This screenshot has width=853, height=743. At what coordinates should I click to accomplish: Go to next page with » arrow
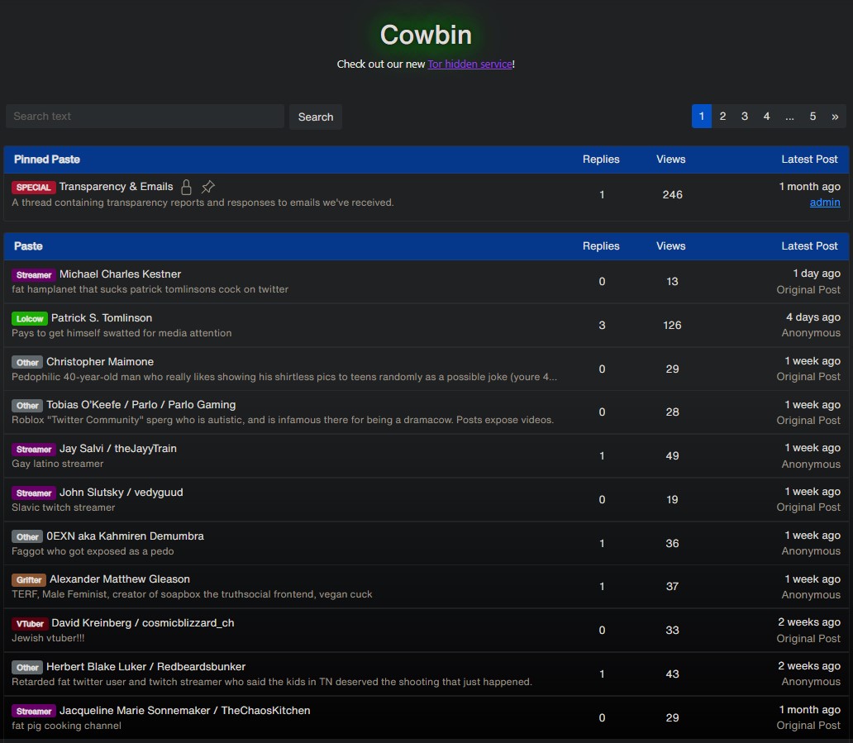click(835, 117)
